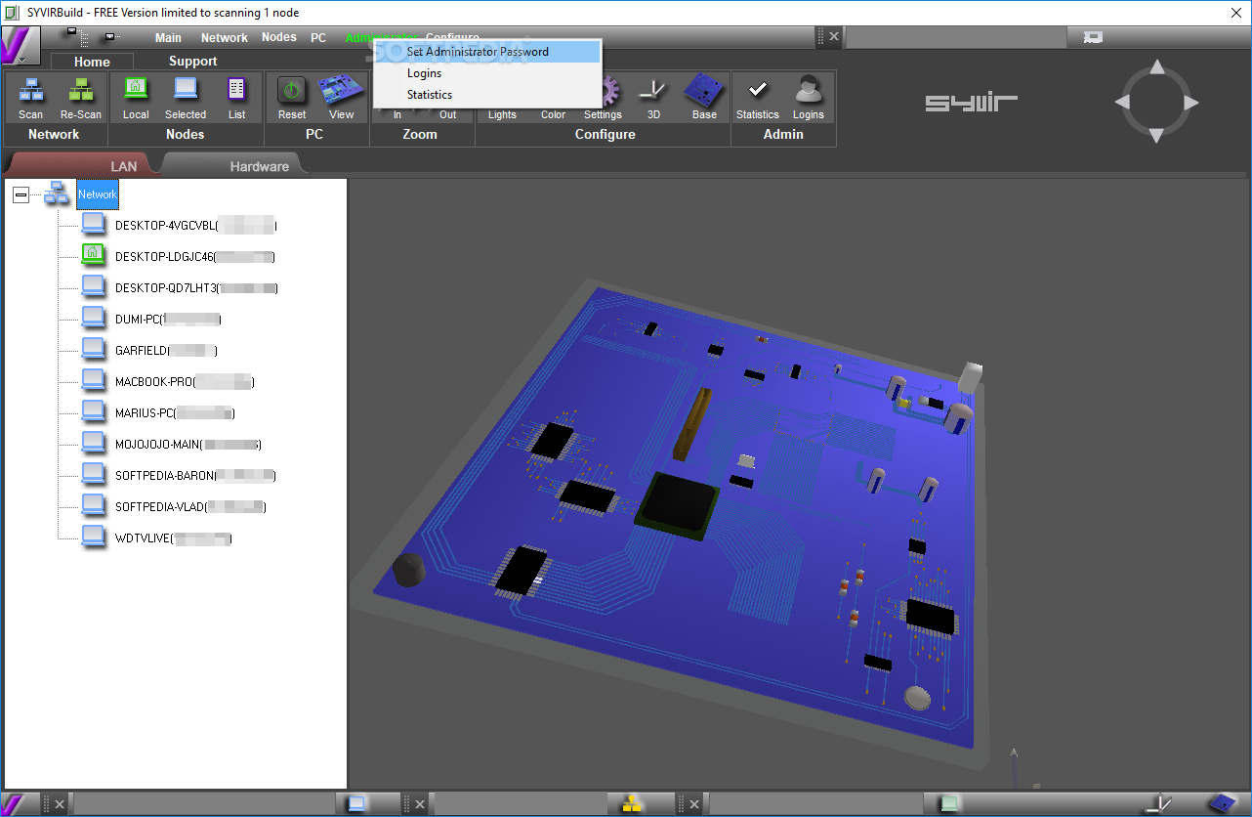Show the nodes List
The width and height of the screenshot is (1252, 817).
pyautogui.click(x=237, y=98)
